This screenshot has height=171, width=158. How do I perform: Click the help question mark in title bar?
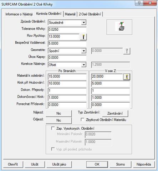[139, 2]
